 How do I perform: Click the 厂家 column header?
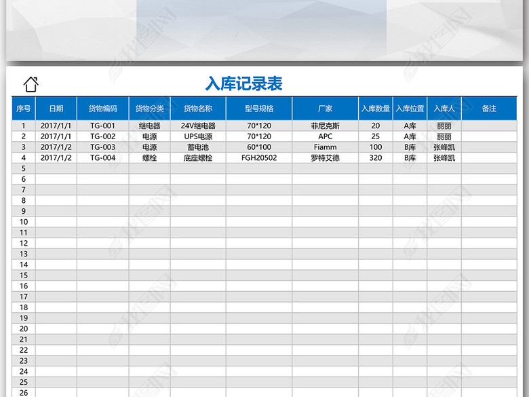(326, 109)
